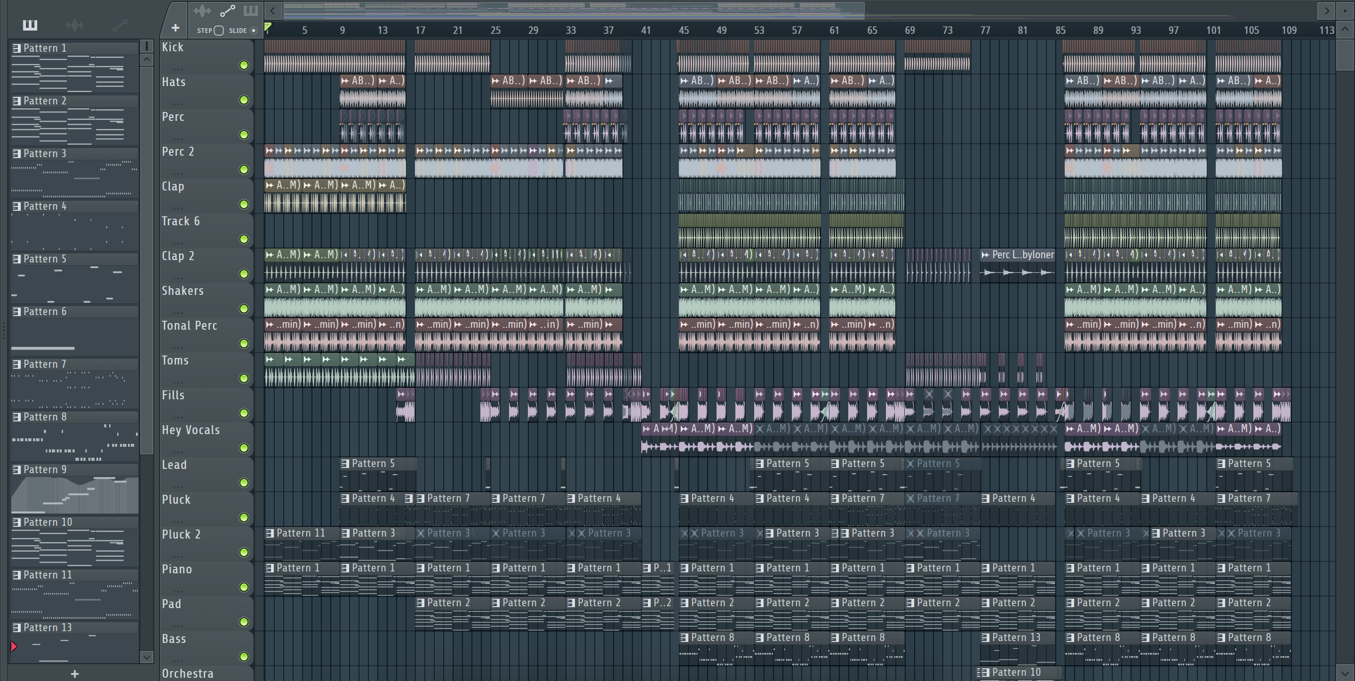Click the Orchestra track name
Image resolution: width=1355 pixels, height=681 pixels.
[x=187, y=673]
